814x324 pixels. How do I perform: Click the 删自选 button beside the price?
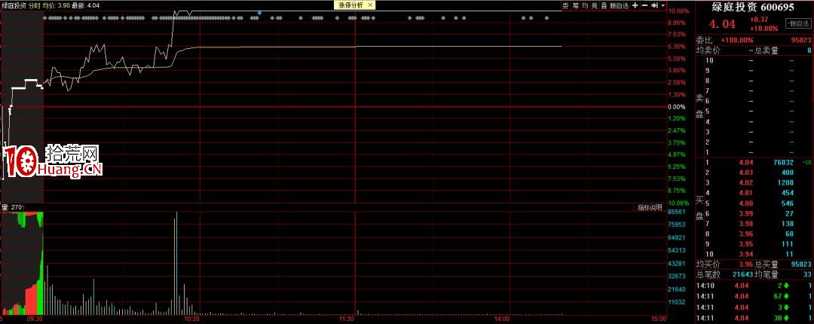pos(798,23)
